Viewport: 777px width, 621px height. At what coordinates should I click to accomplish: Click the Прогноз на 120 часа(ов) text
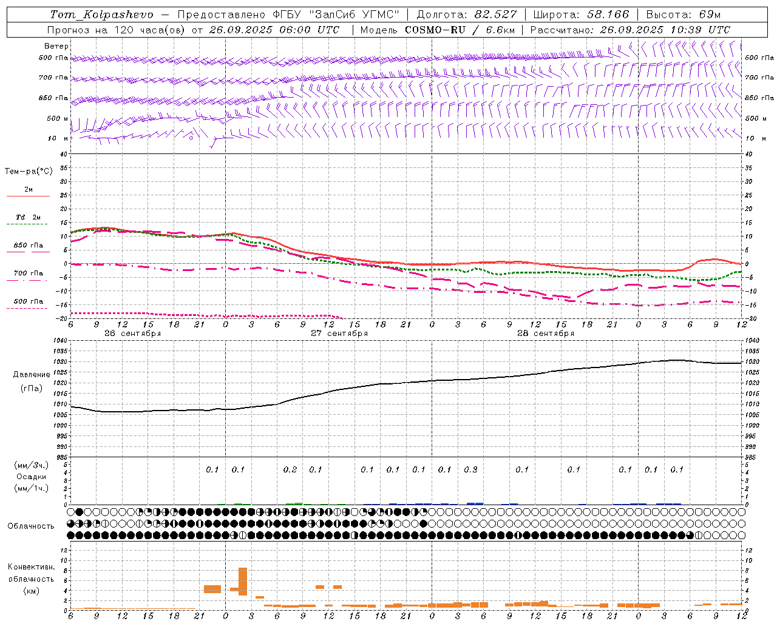point(117,30)
